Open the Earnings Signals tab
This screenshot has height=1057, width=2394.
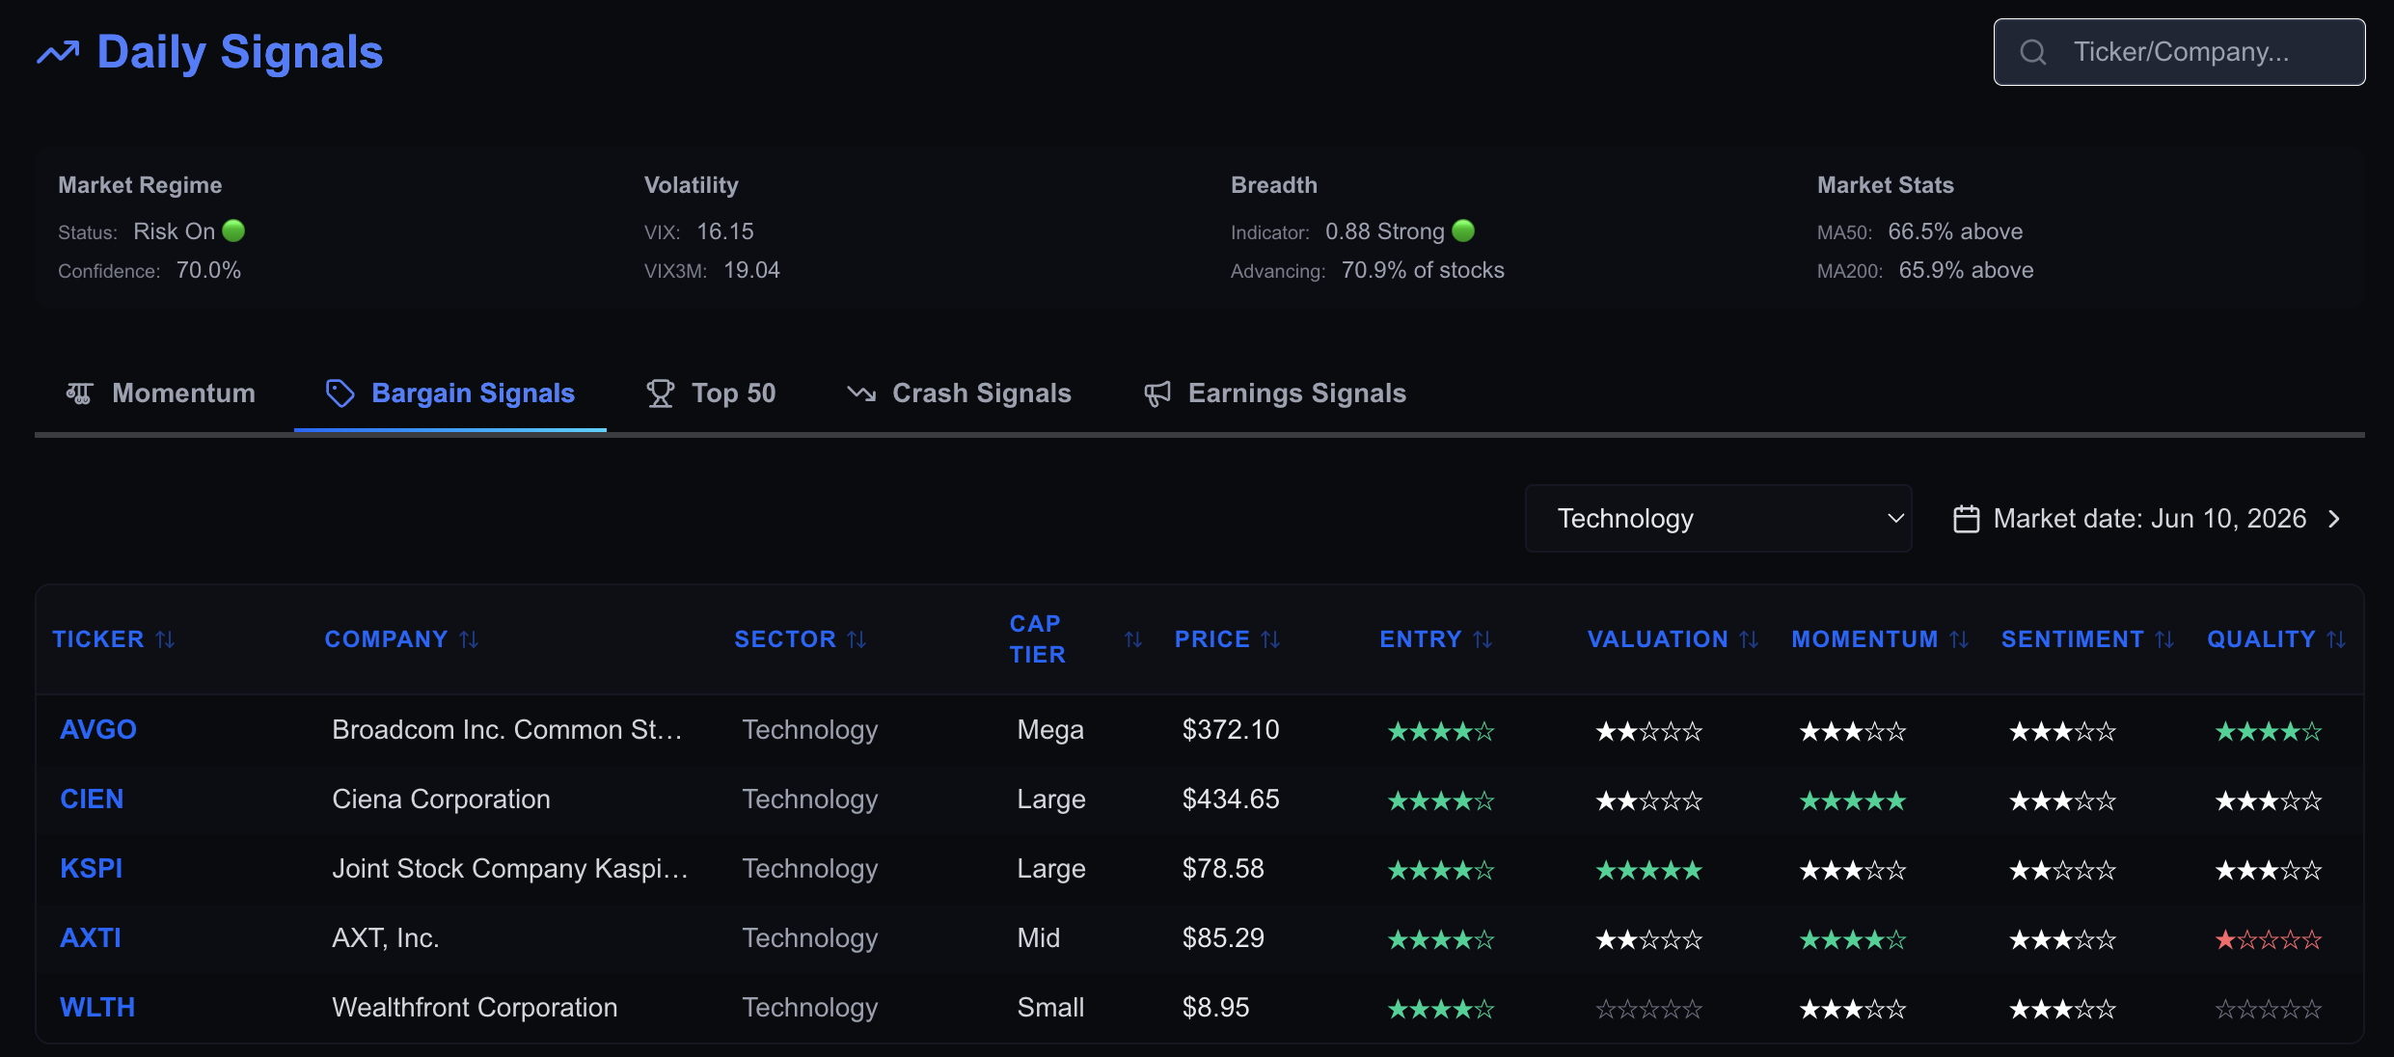(x=1275, y=393)
